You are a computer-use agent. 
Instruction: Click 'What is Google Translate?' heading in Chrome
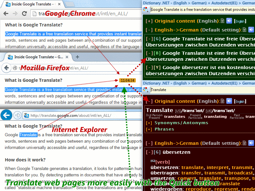click(34, 25)
